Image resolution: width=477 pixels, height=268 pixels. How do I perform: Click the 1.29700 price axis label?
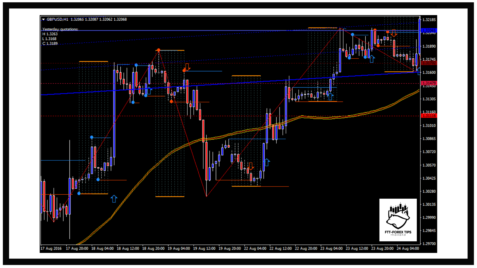tap(429, 244)
